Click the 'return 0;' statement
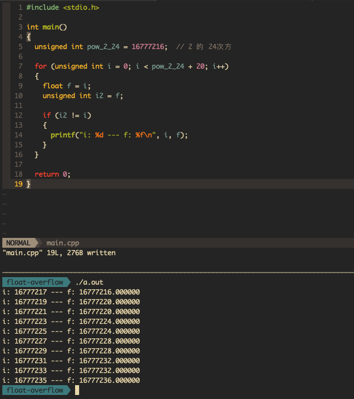 [52, 174]
